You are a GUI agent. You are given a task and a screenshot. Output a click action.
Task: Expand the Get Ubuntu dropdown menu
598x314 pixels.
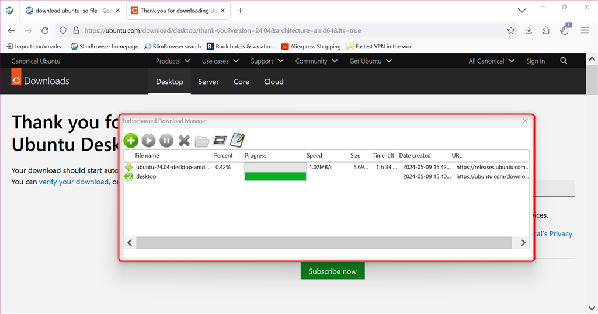coord(371,61)
